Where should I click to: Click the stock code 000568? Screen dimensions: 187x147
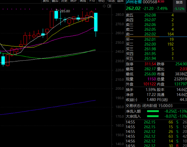pyautogui.click(x=150, y=2)
